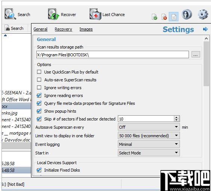Select the file ending enko.jpg
Screen dimensions: 211x191
(16, 113)
